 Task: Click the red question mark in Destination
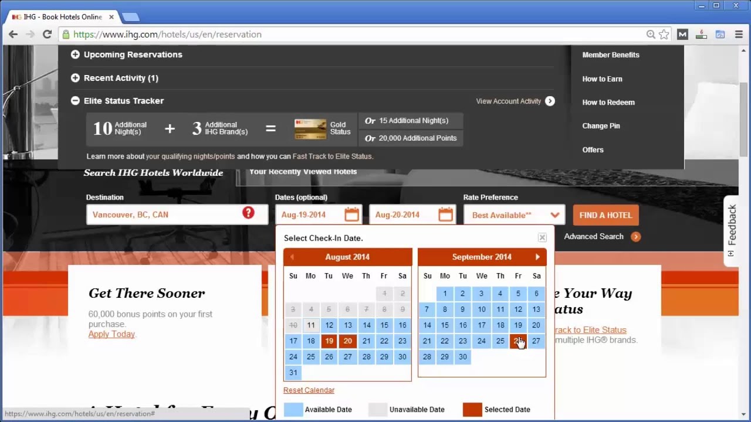248,213
